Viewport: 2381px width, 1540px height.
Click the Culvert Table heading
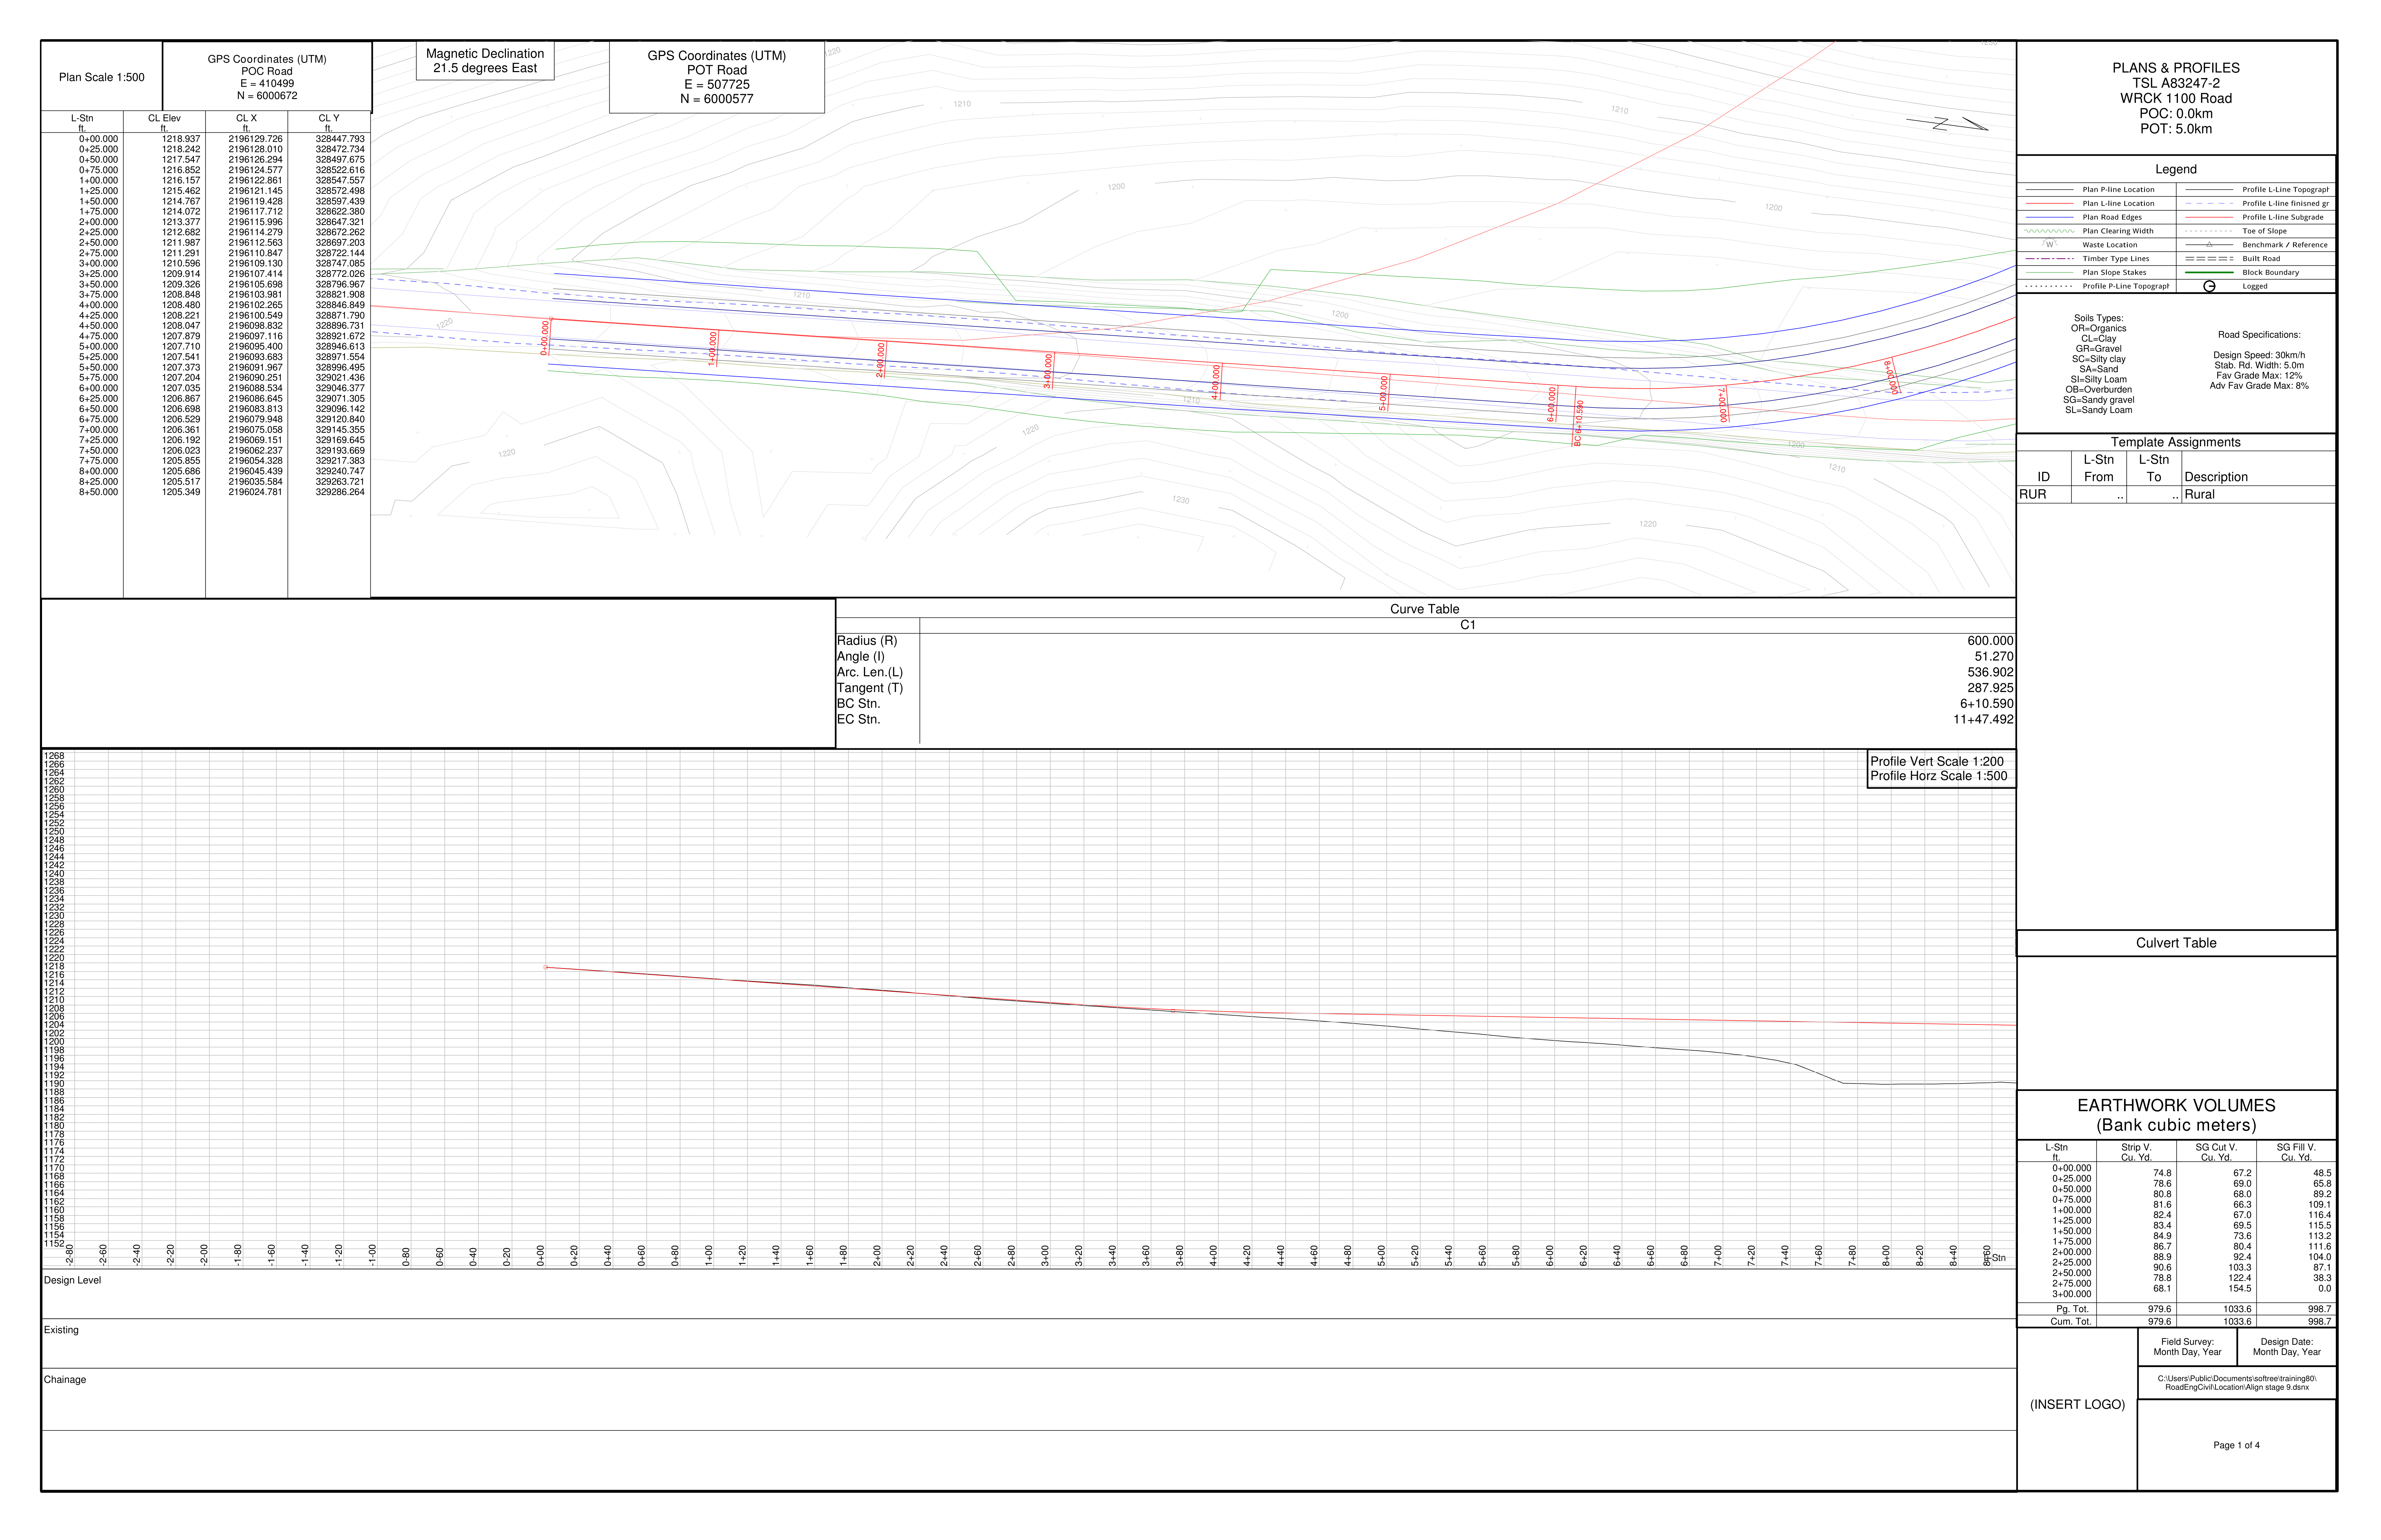click(x=2176, y=943)
